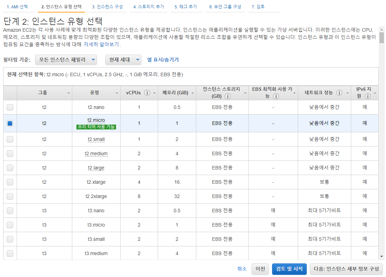The height and width of the screenshot is (277, 386).
Task: Open the EBS optimized column info icon
Action: click(276, 96)
